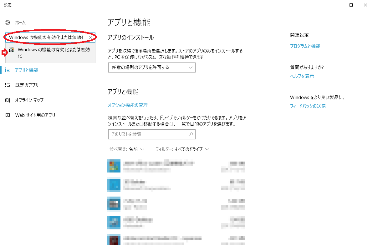This screenshot has width=373, height=245.
Task: Go to オフライン マップ section
Action: (x=29, y=100)
